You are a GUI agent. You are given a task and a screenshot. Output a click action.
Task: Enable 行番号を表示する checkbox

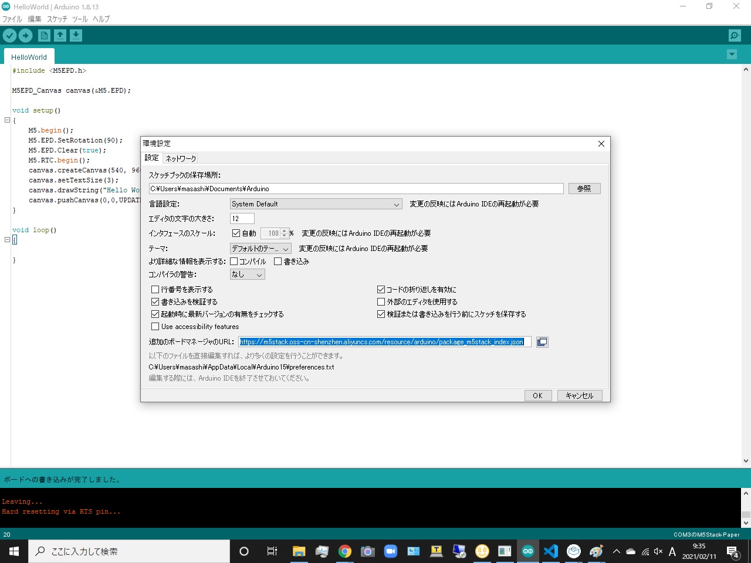[x=155, y=290]
